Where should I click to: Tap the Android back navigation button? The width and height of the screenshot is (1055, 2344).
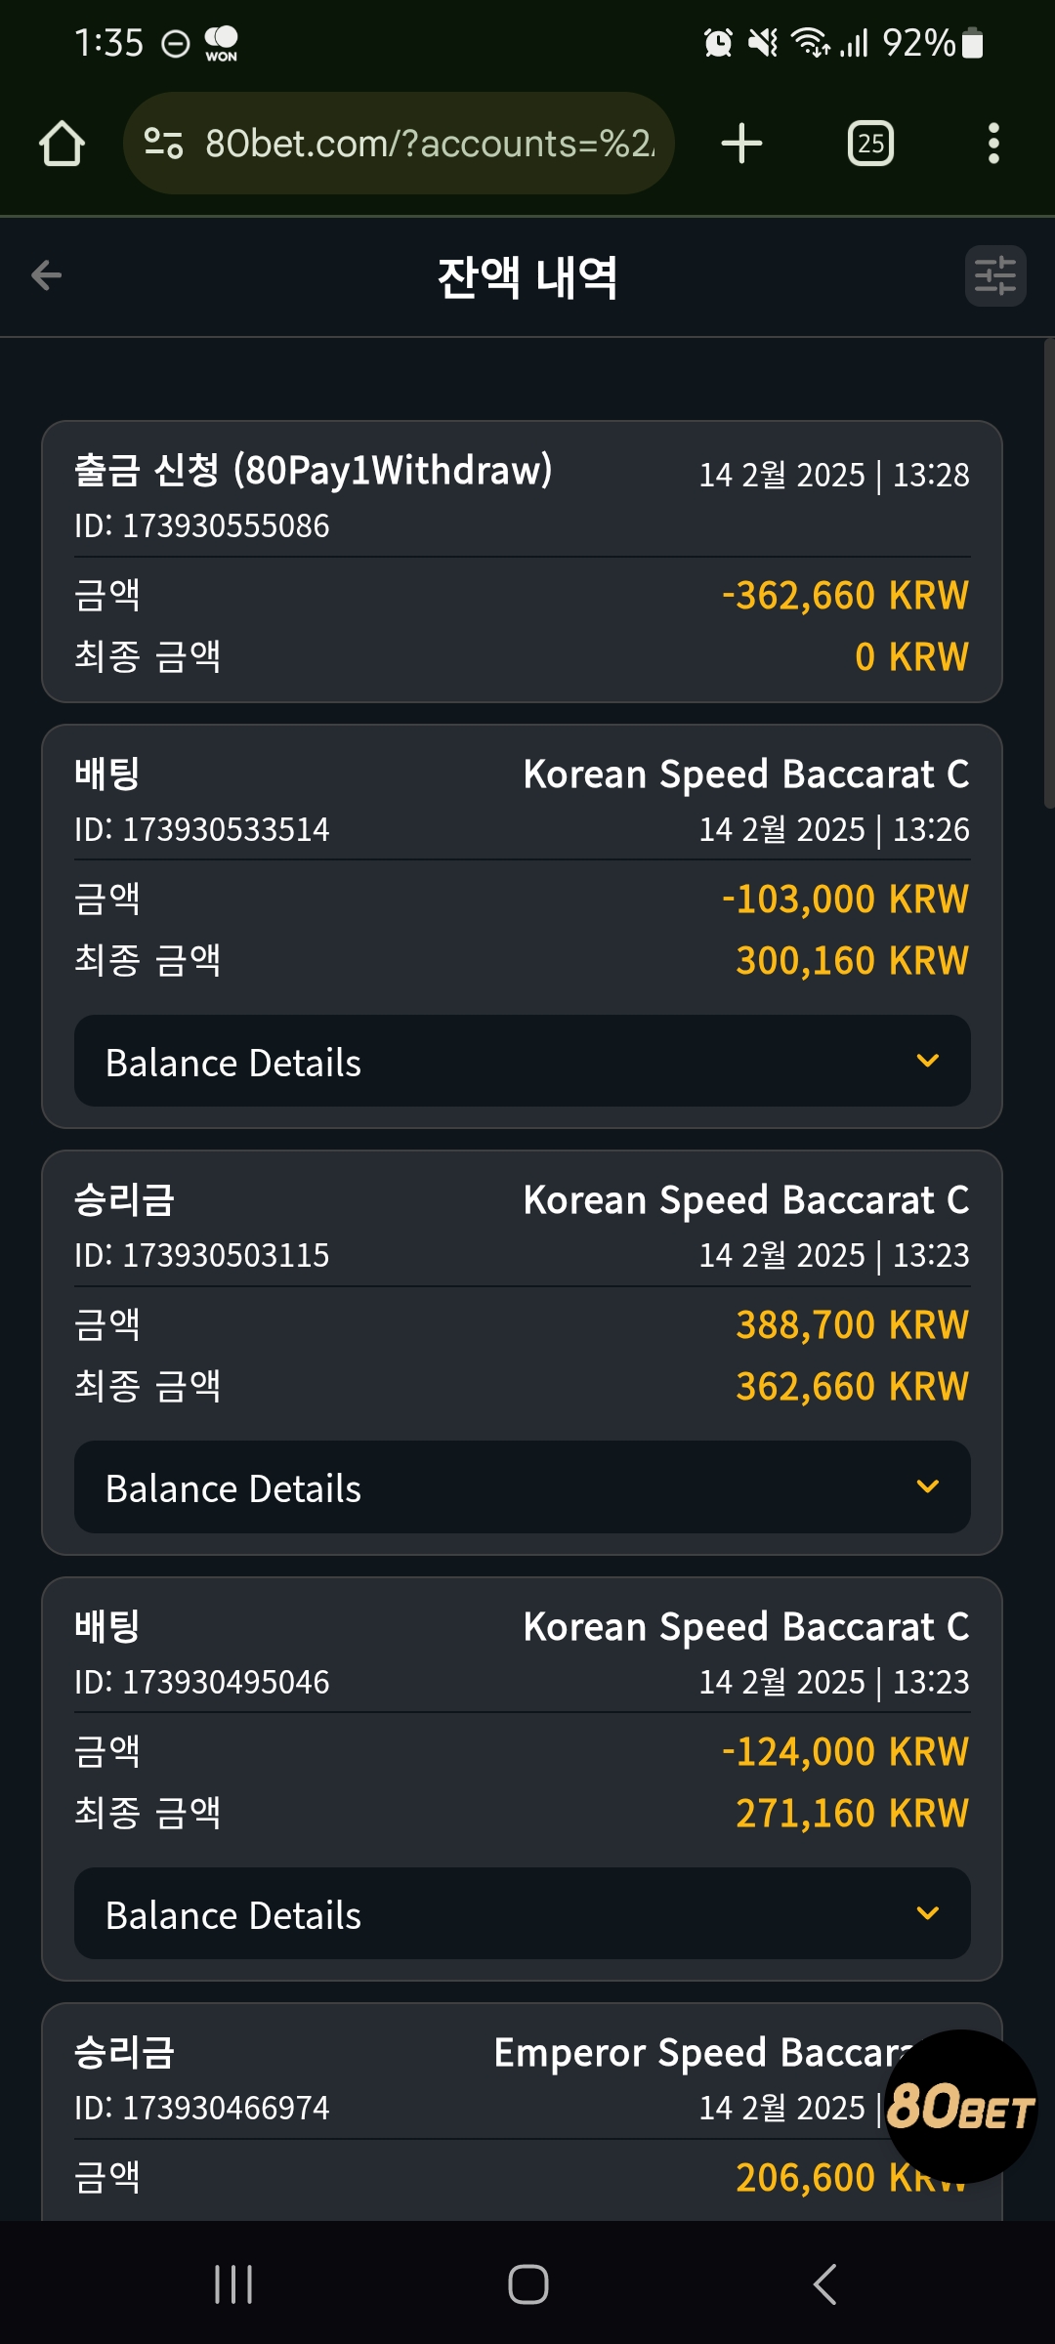coord(825,2284)
